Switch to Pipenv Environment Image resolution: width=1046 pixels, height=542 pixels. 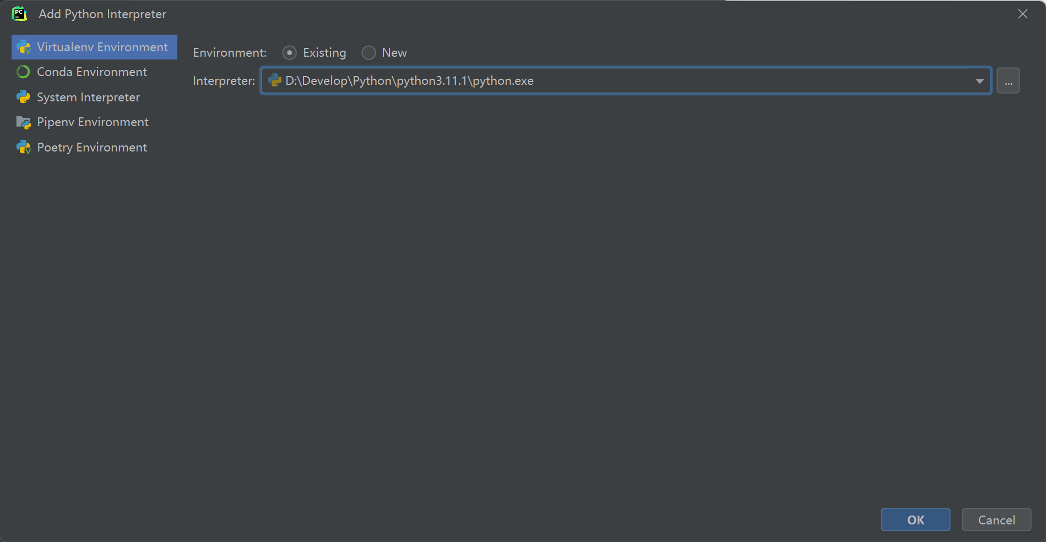(x=94, y=122)
